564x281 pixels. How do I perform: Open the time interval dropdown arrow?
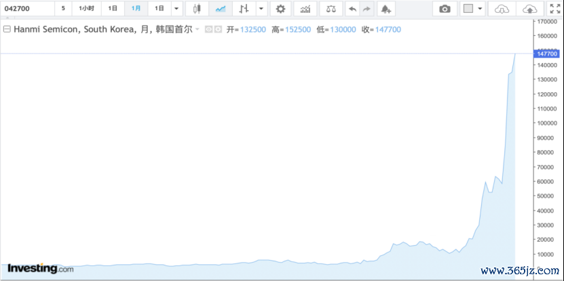[176, 9]
